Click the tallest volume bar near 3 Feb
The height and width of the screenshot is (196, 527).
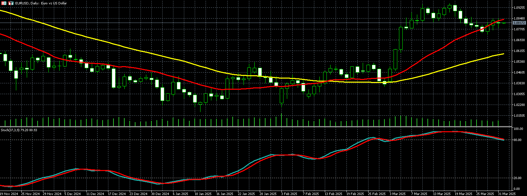[281, 120]
